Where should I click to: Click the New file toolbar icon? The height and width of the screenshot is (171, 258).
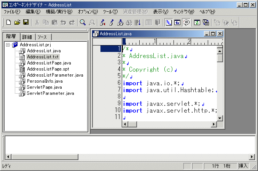tap(8, 22)
